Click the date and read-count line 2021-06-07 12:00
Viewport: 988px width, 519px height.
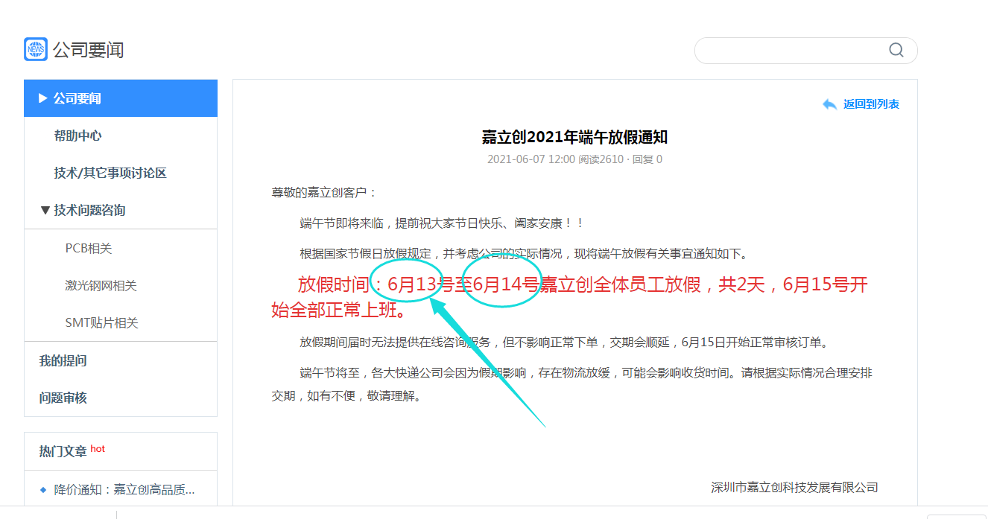pyautogui.click(x=574, y=159)
